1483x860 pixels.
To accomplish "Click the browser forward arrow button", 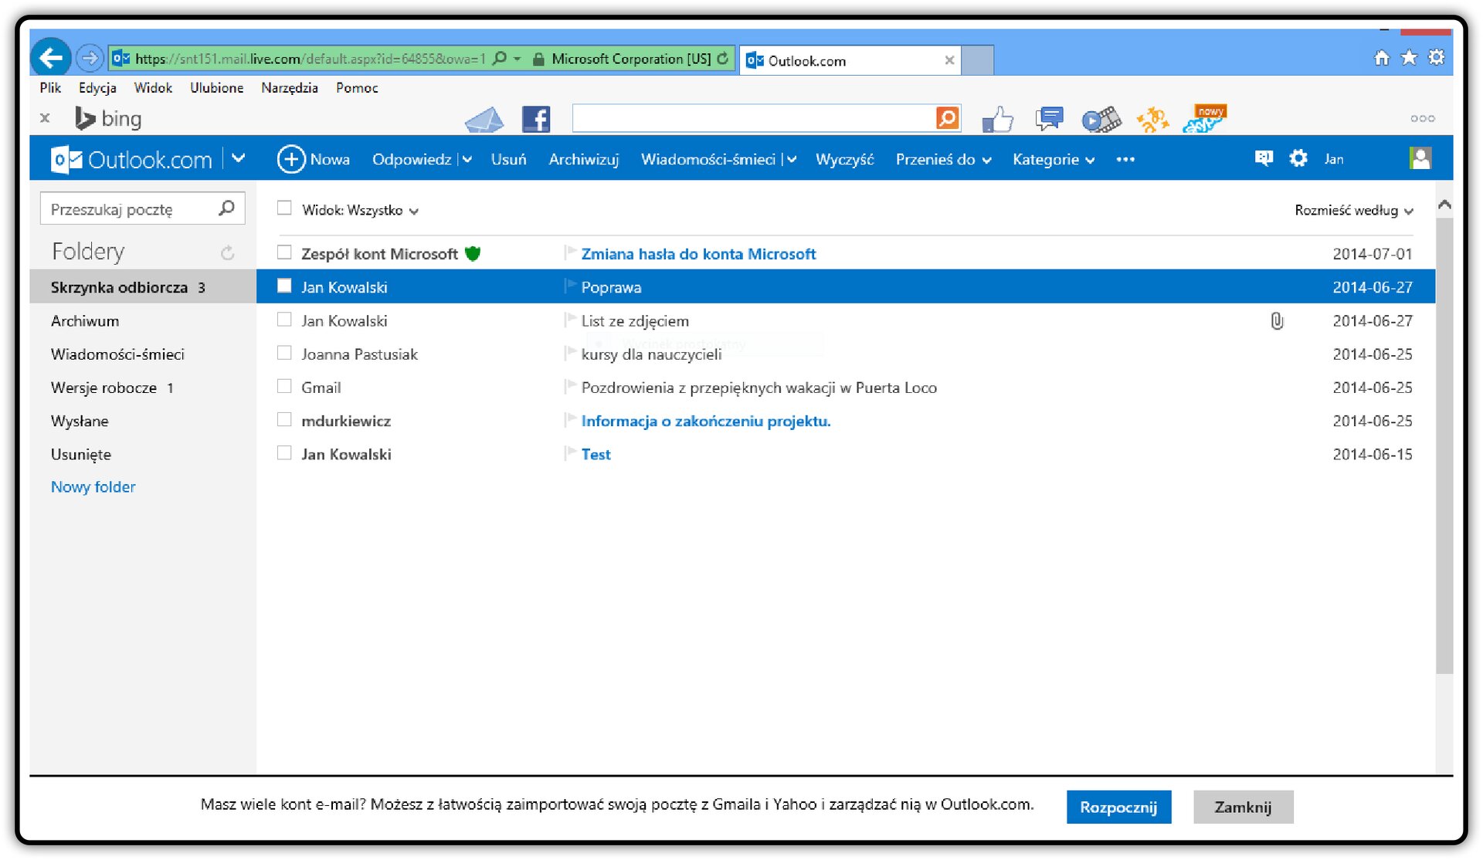I will (90, 58).
